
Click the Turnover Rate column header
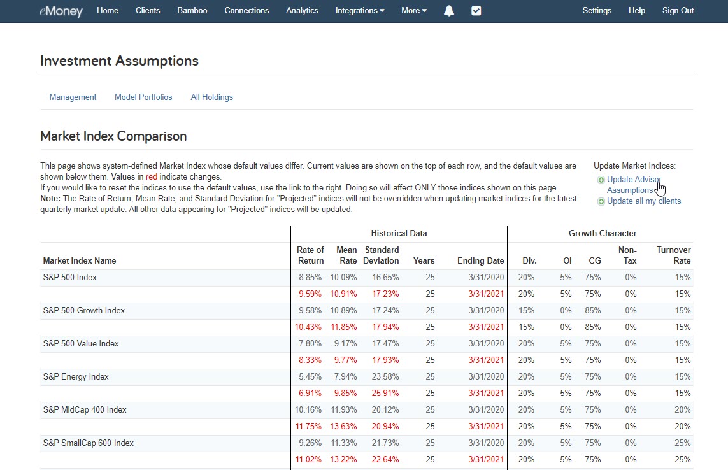tap(674, 255)
